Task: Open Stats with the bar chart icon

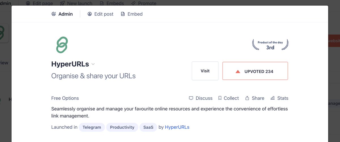Action: coord(279,98)
